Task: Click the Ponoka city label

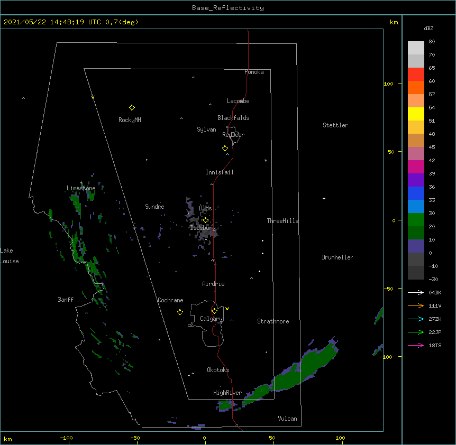Action: tap(254, 72)
